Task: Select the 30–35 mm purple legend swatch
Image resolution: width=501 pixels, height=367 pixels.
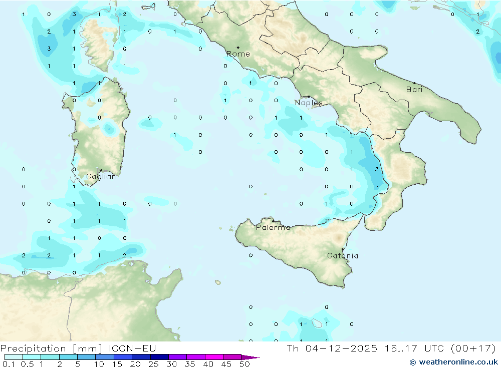Action: click(177, 357)
